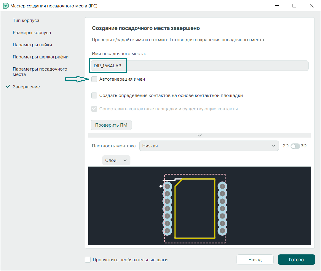Click the pin 1 marker dot in preview
Image resolution: width=321 pixels, height=271 pixels.
click(x=161, y=186)
